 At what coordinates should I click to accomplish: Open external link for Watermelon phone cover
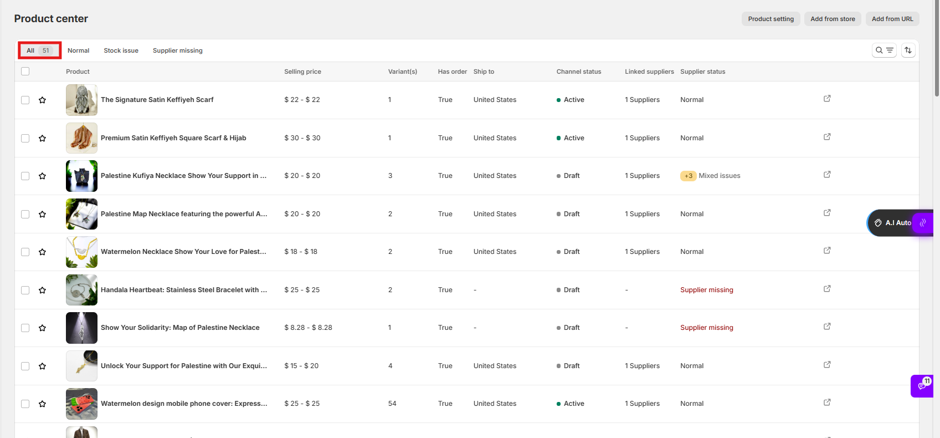coord(827,403)
